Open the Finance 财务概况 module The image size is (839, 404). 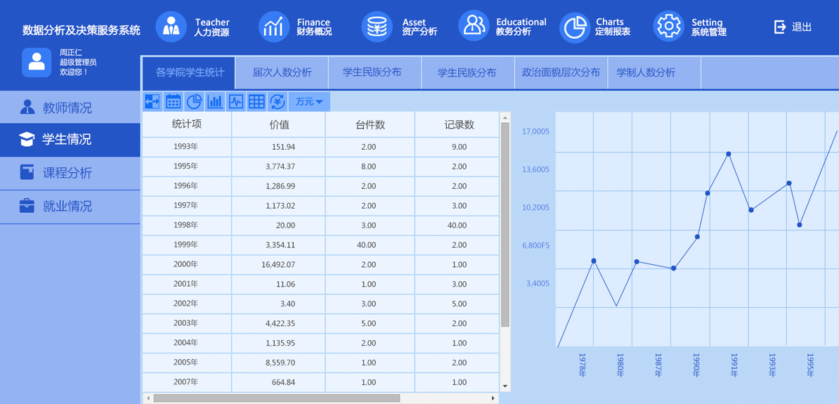point(295,27)
